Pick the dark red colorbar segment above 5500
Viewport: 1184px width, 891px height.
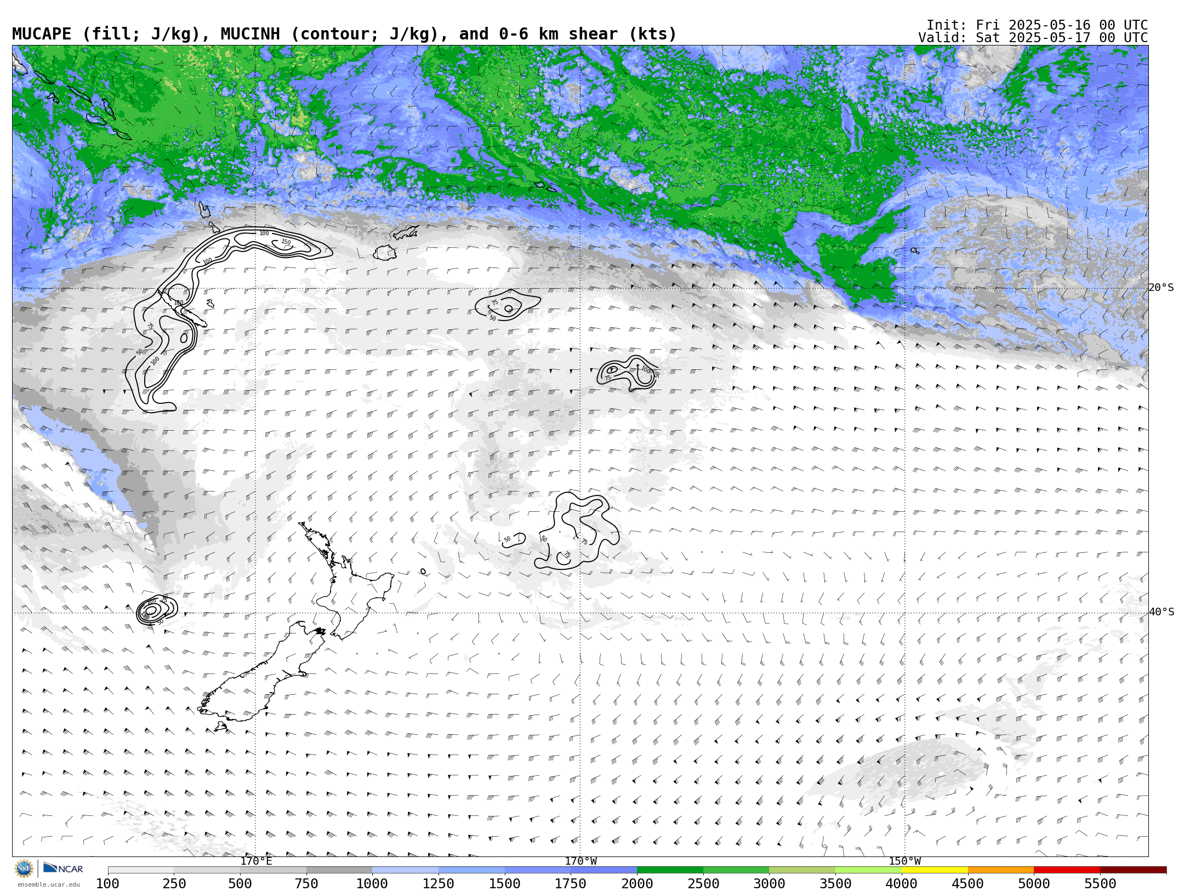[x=1133, y=870]
